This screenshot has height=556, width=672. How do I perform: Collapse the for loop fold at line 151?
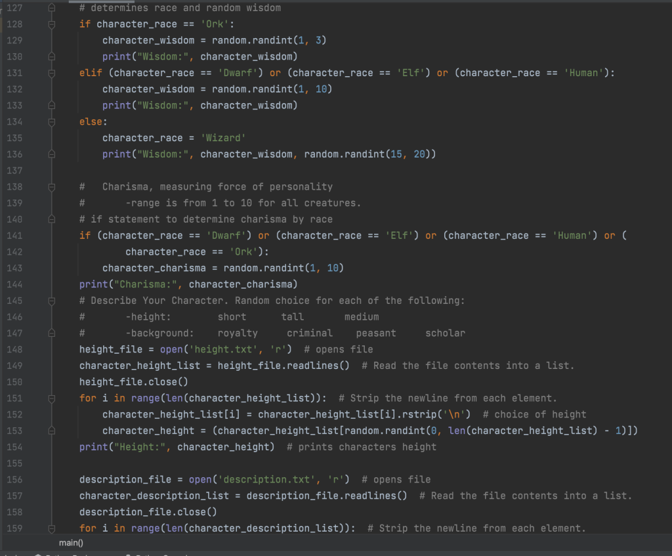pos(52,398)
